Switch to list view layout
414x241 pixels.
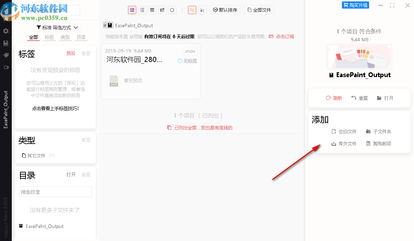tap(142, 10)
